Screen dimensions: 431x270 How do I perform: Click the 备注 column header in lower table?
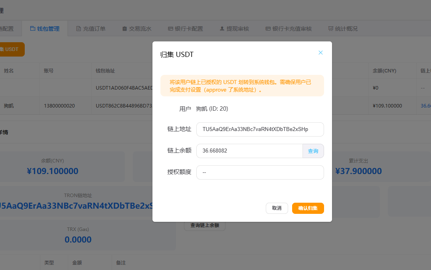pyautogui.click(x=121, y=262)
